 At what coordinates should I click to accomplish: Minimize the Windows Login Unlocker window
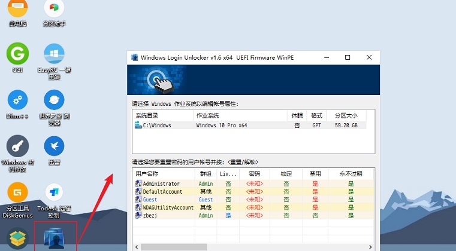[327, 57]
